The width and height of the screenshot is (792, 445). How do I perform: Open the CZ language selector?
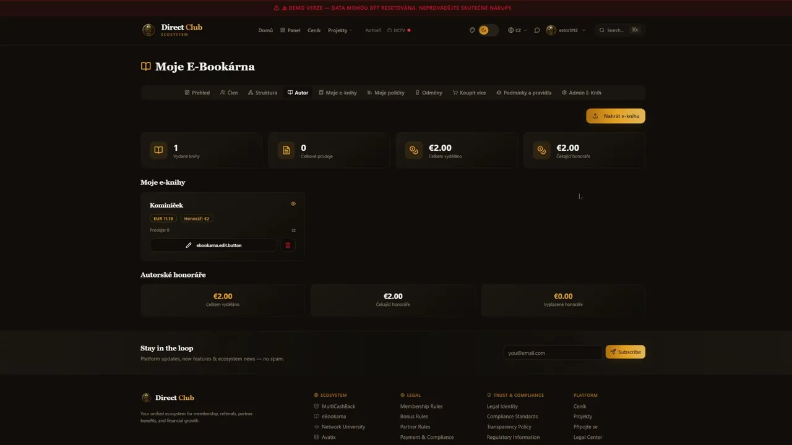[x=517, y=30]
